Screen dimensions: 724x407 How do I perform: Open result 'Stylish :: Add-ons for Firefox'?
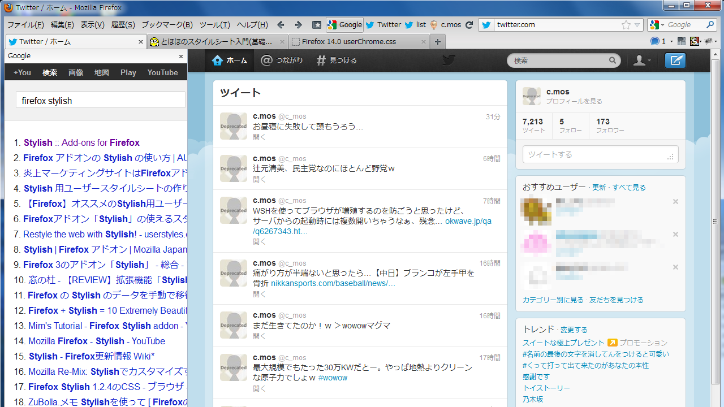coord(81,142)
